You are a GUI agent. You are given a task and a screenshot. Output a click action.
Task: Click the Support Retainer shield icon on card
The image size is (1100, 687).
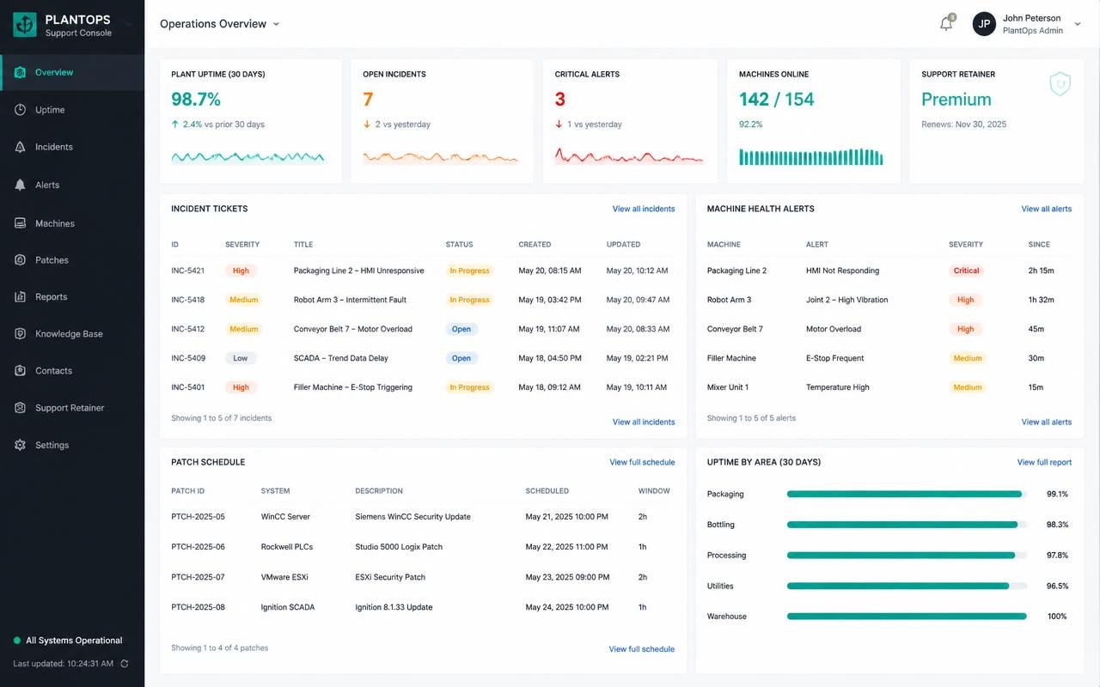pyautogui.click(x=1060, y=83)
